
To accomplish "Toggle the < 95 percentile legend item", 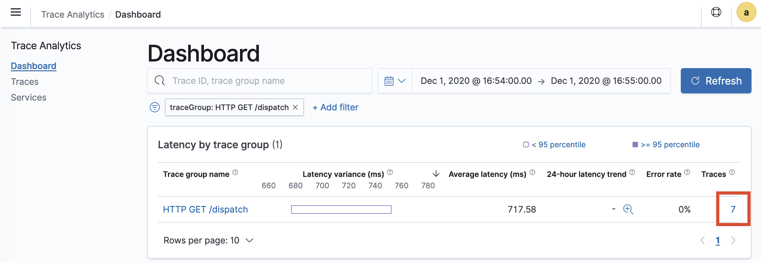I will point(554,145).
